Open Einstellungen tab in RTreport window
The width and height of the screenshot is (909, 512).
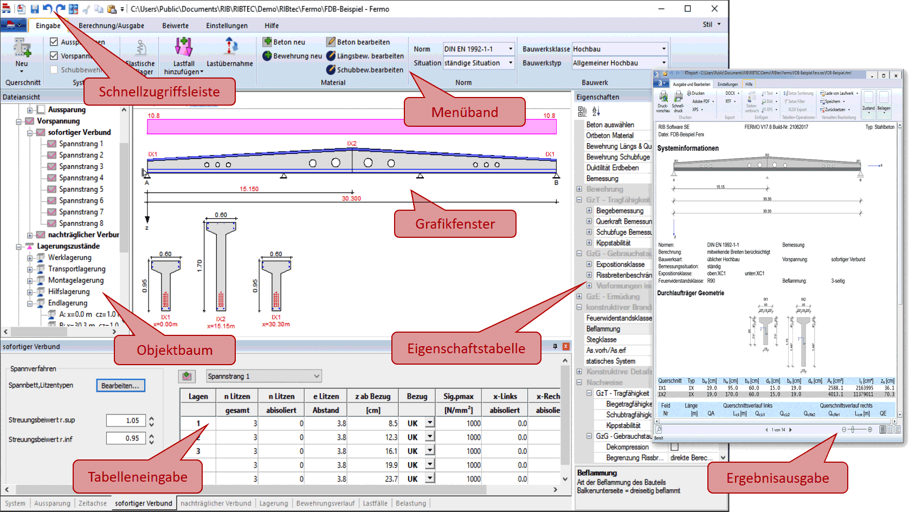coord(727,84)
